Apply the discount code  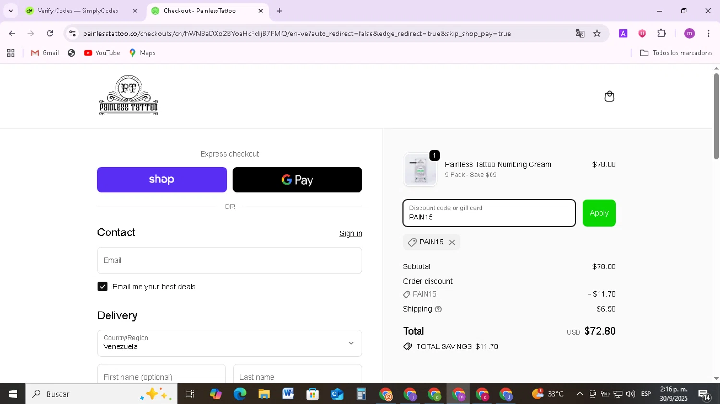tap(599, 213)
